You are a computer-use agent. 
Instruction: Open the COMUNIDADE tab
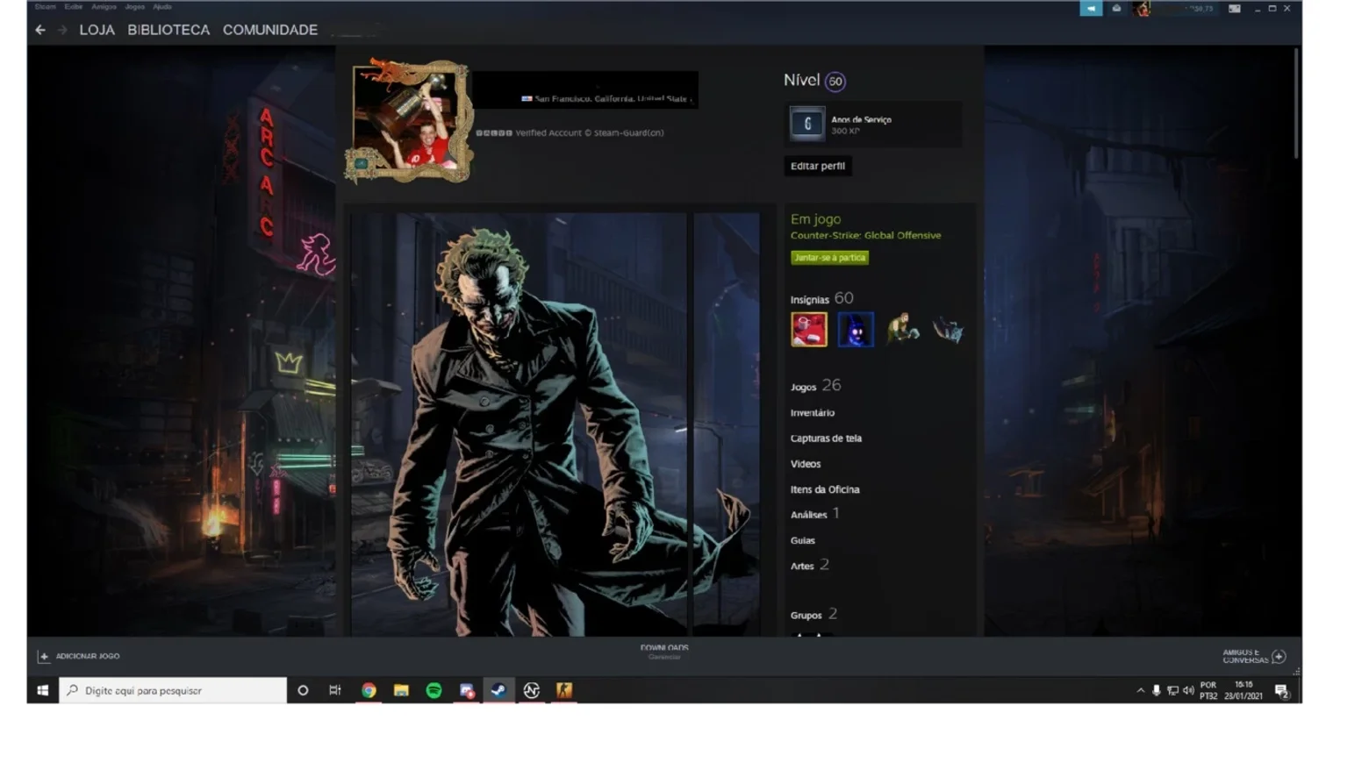pyautogui.click(x=270, y=30)
